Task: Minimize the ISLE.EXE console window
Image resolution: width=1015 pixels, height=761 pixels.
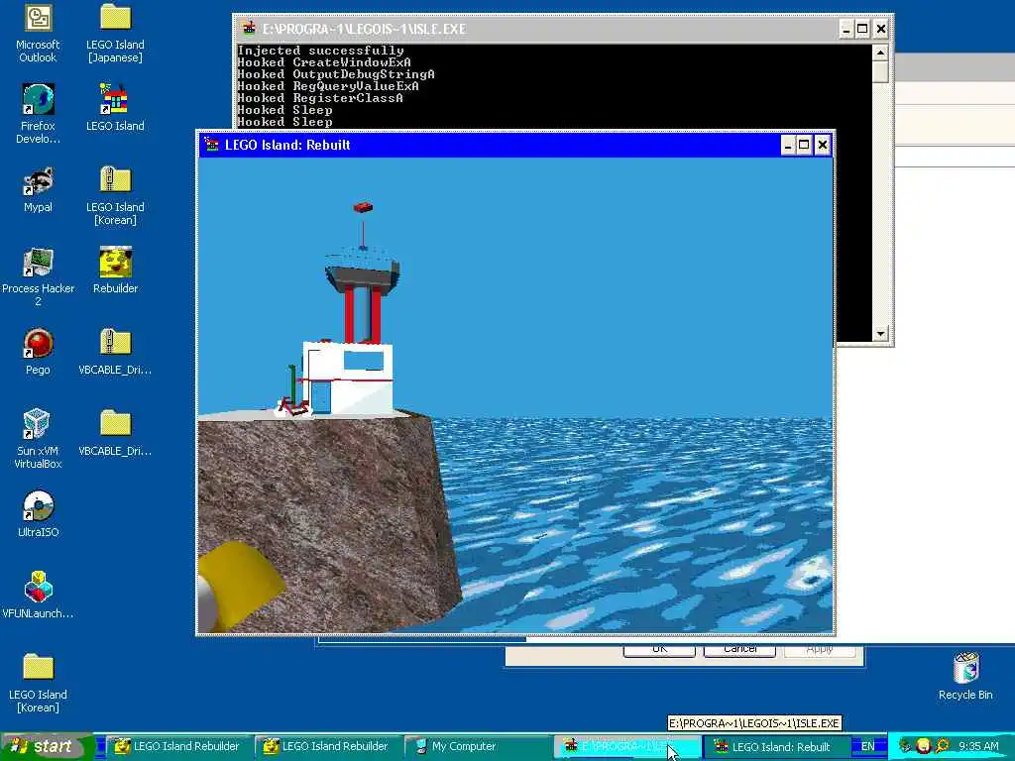Action: (x=846, y=29)
